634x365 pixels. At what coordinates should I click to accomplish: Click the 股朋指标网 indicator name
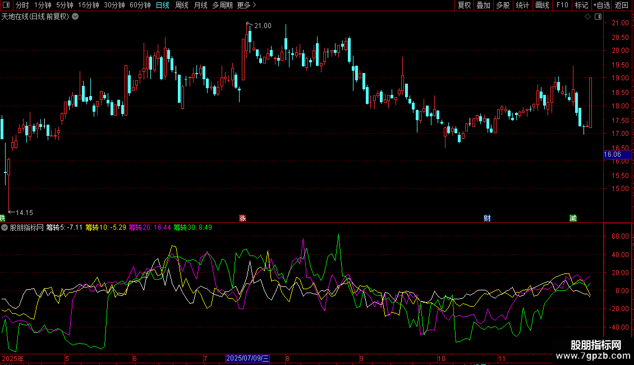point(27,227)
